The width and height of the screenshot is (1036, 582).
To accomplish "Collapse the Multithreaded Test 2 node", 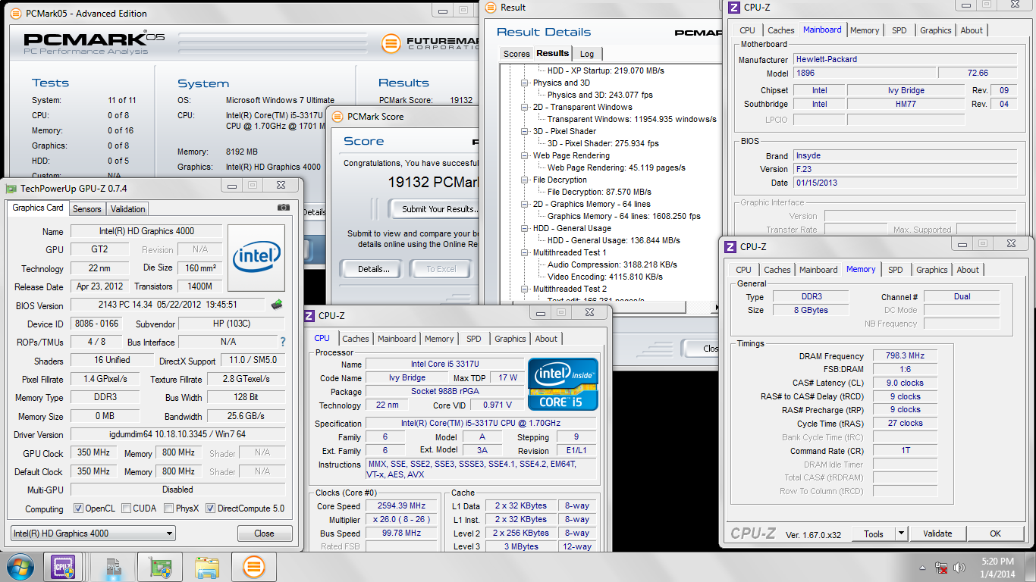I will pos(525,289).
